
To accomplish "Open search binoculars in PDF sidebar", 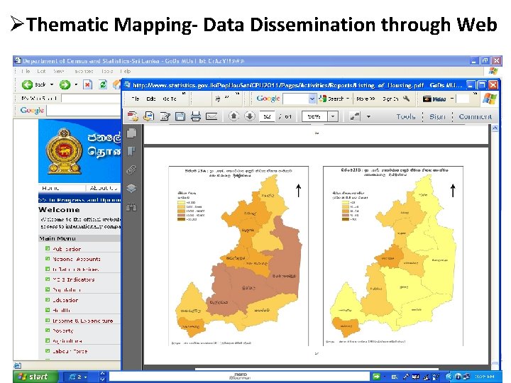I will [x=131, y=207].
